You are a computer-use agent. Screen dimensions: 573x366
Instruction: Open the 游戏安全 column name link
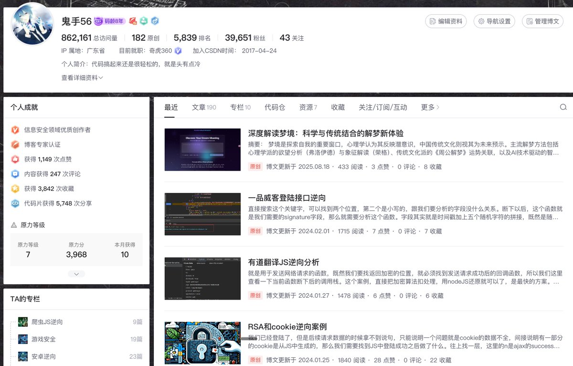pos(43,339)
